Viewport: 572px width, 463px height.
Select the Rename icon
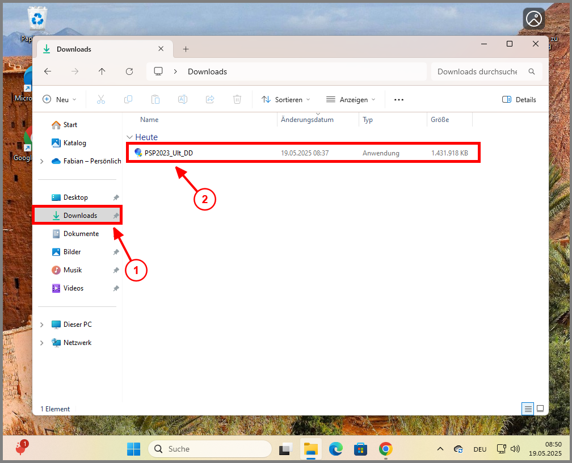coord(183,99)
